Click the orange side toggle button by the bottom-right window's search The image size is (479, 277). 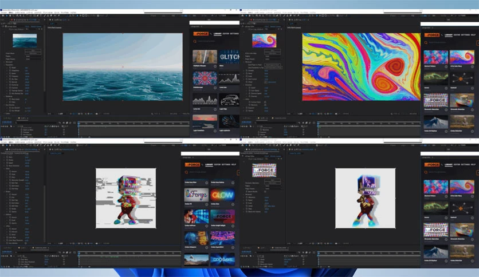pyautogui.click(x=477, y=173)
